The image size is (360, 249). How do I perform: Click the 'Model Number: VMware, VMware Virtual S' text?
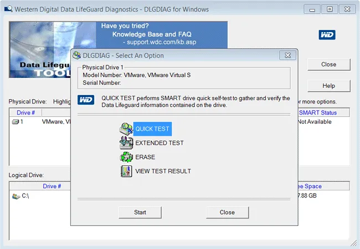click(x=137, y=75)
